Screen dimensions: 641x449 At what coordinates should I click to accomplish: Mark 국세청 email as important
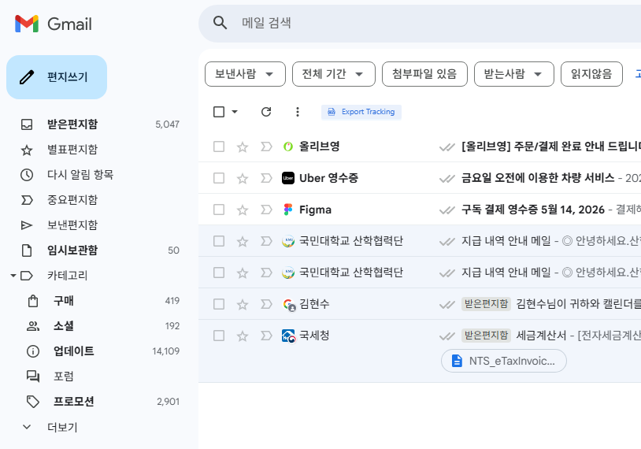point(266,336)
